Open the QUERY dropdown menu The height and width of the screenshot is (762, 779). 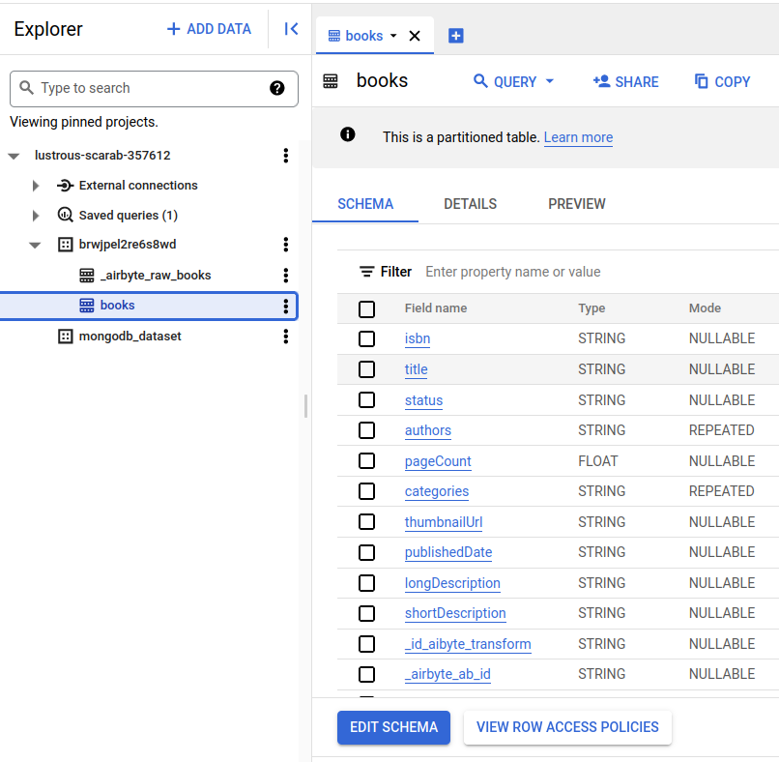click(513, 81)
